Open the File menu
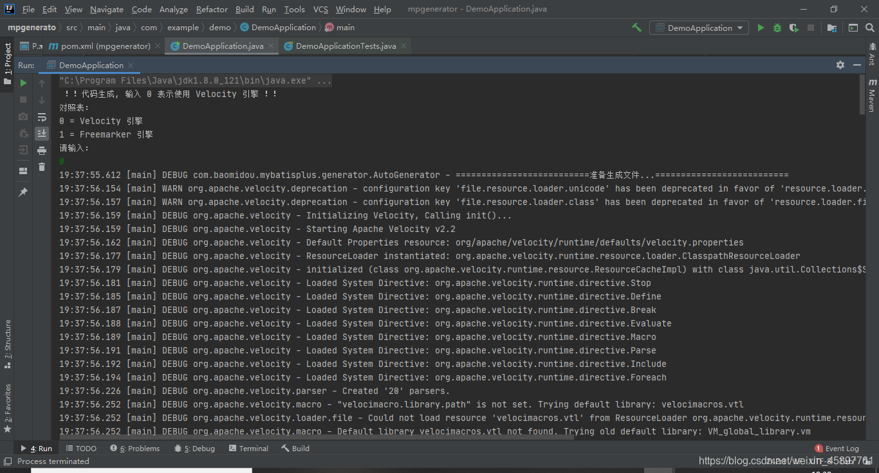Image resolution: width=879 pixels, height=473 pixels. tap(28, 9)
